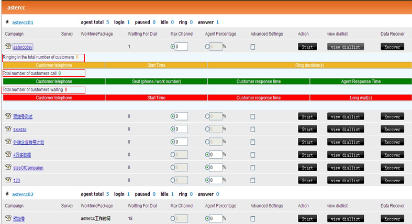Image resolution: width=412 pixels, height=224 pixels.
Task: Click the star icon beside astercc01
Action: (7, 22)
